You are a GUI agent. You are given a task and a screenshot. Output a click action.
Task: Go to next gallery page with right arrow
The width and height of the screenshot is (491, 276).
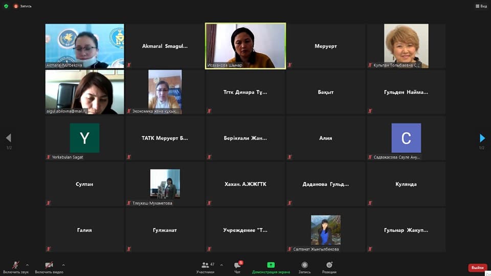pos(482,138)
